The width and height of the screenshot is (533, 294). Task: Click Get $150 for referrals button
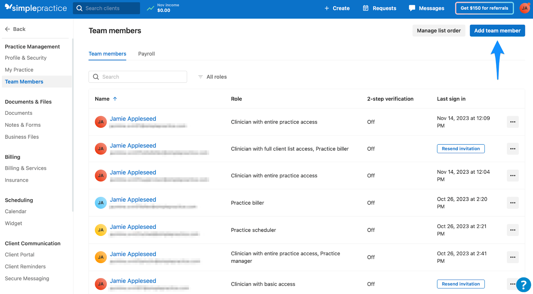pos(484,8)
